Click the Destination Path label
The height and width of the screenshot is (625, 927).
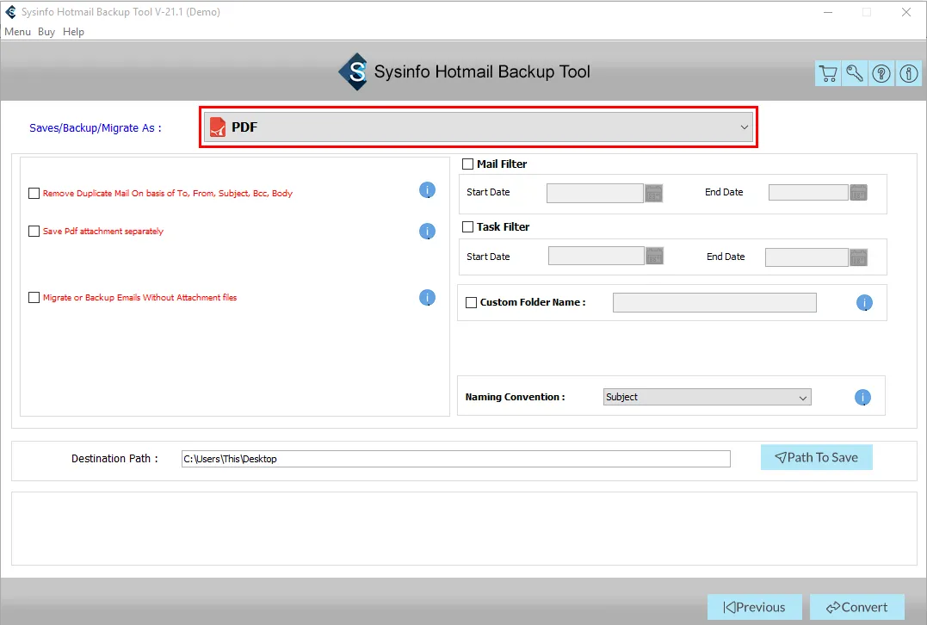click(114, 458)
